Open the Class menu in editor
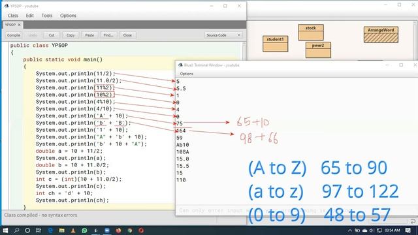 tap(13, 16)
